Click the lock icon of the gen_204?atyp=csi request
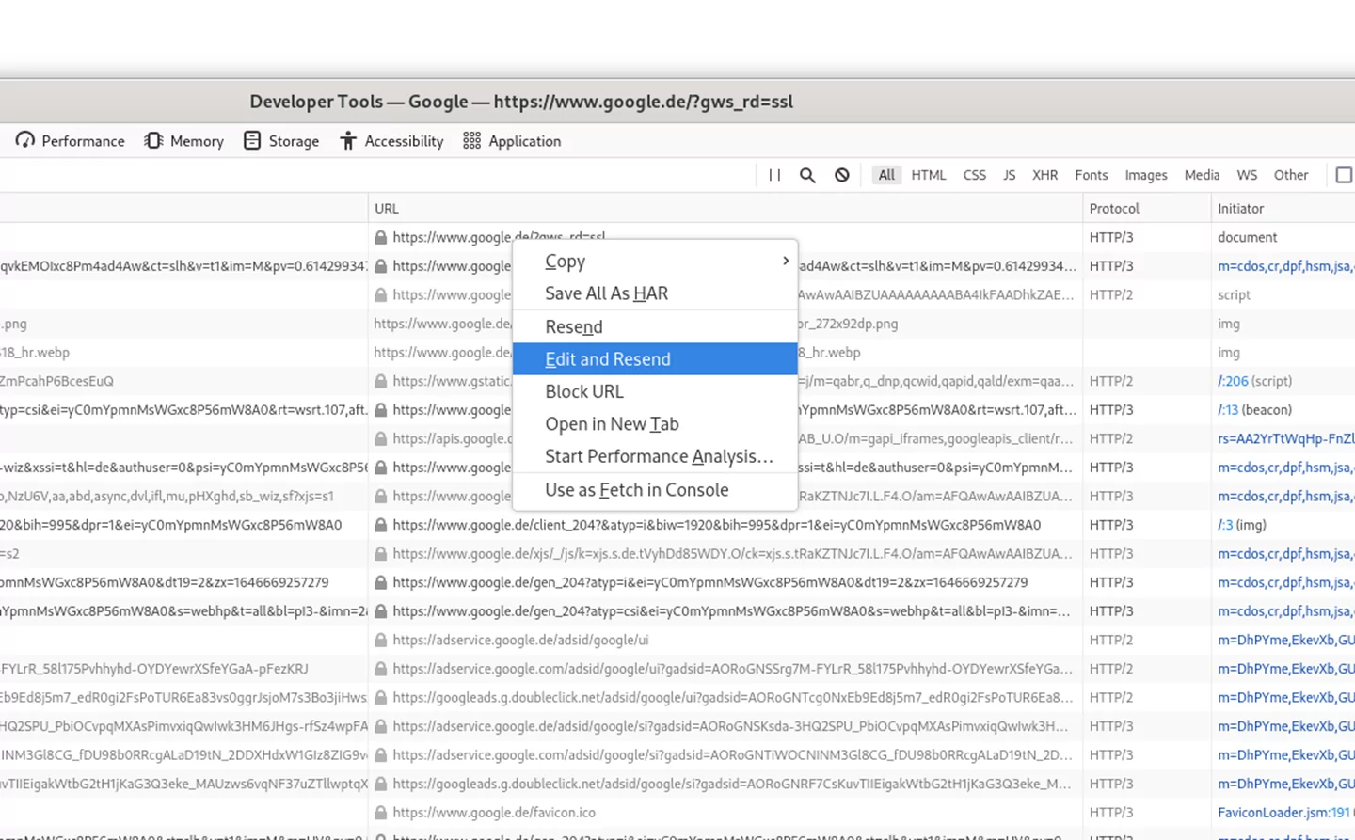This screenshot has height=840, width=1355. [x=381, y=611]
